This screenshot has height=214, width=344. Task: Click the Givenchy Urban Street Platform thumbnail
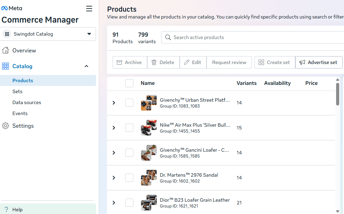149,103
